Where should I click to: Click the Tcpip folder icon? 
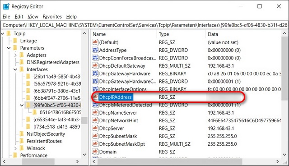[9, 33]
